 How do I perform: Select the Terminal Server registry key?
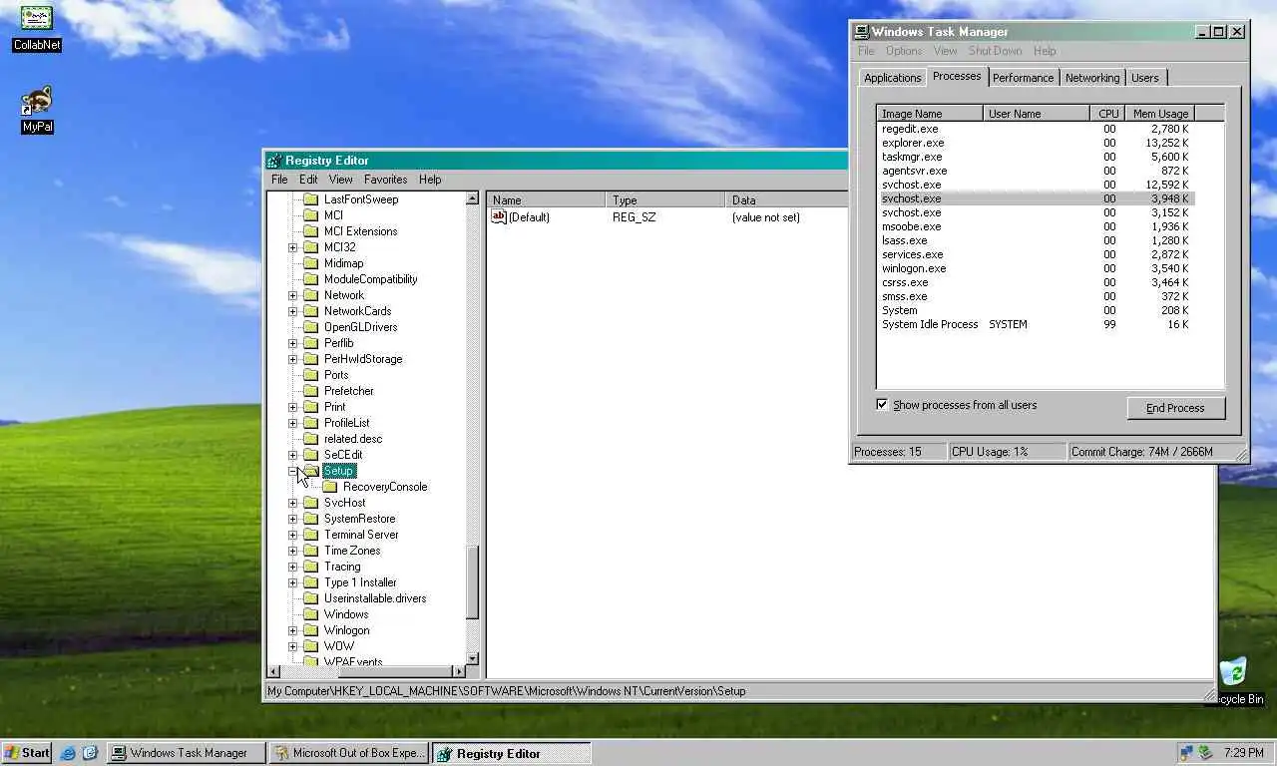coord(361,535)
